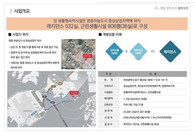This screenshot has height=135, width=195.
Task: Click the building logo icon beside 영종 랜드마크
Action: point(156,8)
